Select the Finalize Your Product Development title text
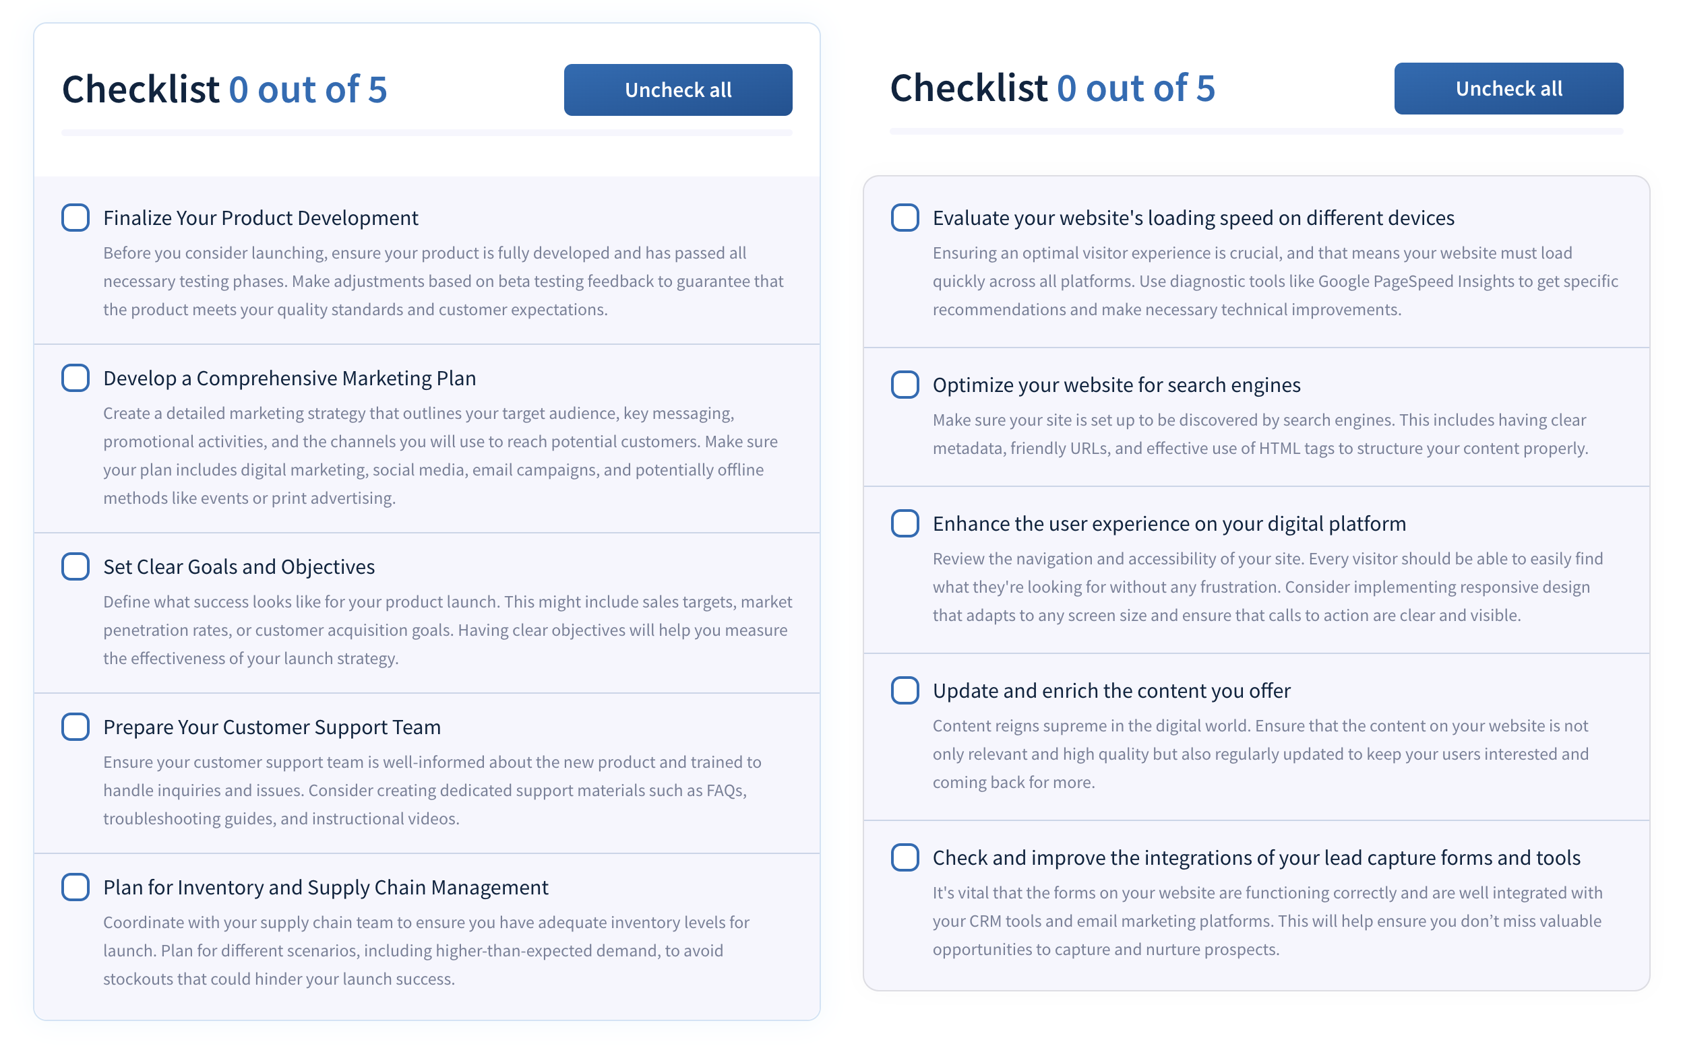This screenshot has height=1048, width=1681. tap(260, 218)
